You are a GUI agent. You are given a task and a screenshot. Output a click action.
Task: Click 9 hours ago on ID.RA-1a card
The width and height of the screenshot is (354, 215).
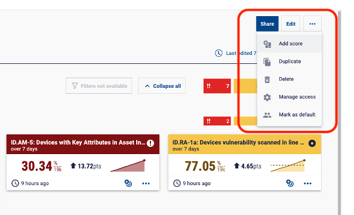(196, 183)
